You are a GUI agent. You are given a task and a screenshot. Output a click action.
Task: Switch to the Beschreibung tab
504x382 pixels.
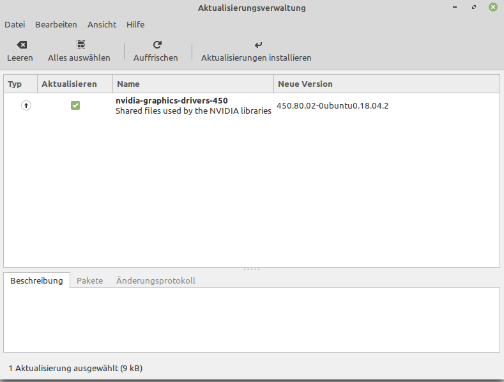pyautogui.click(x=36, y=280)
